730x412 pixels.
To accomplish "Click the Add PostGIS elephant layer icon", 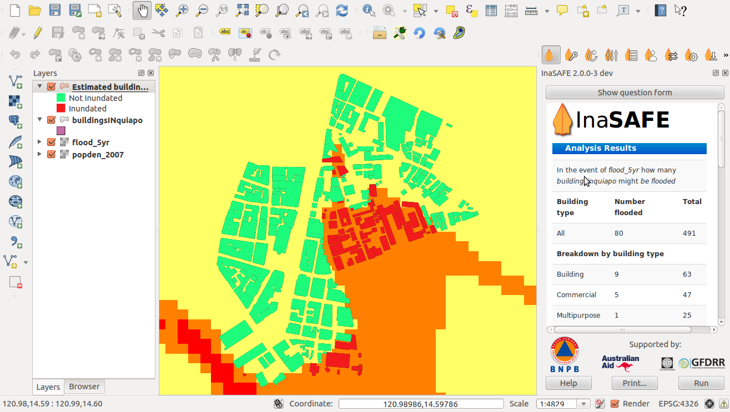I will point(16,121).
